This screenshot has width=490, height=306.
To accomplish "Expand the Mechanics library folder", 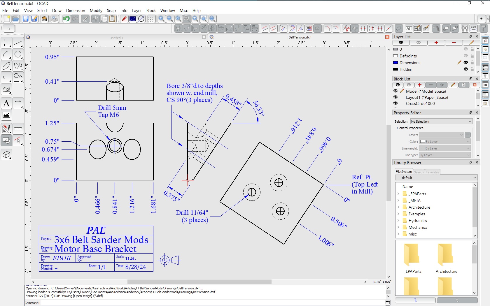I will [x=398, y=227].
